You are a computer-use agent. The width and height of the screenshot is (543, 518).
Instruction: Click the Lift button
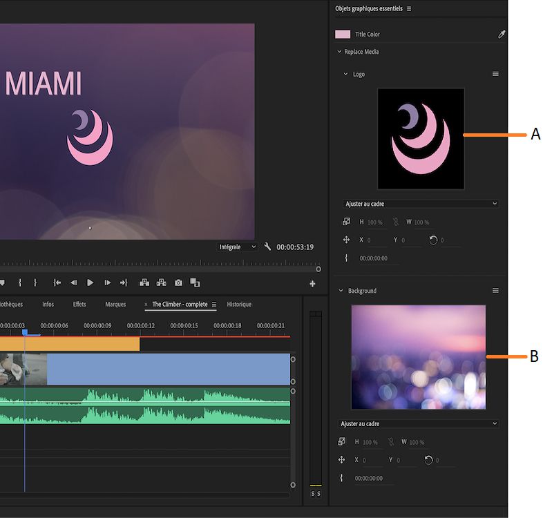coord(144,282)
